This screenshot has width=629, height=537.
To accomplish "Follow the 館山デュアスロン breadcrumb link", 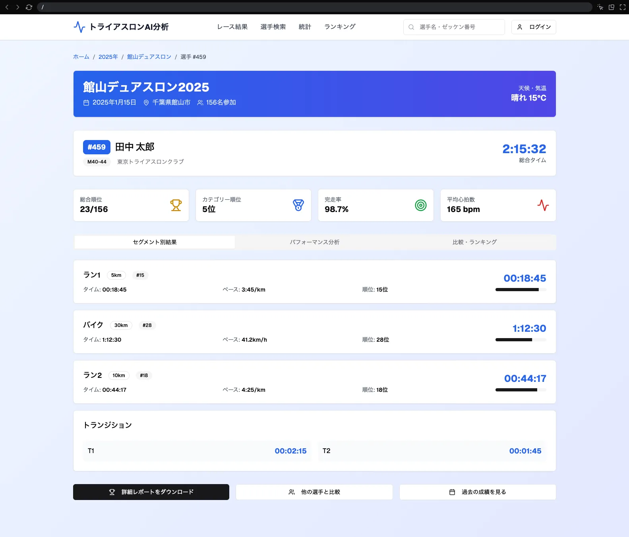I will [x=149, y=57].
